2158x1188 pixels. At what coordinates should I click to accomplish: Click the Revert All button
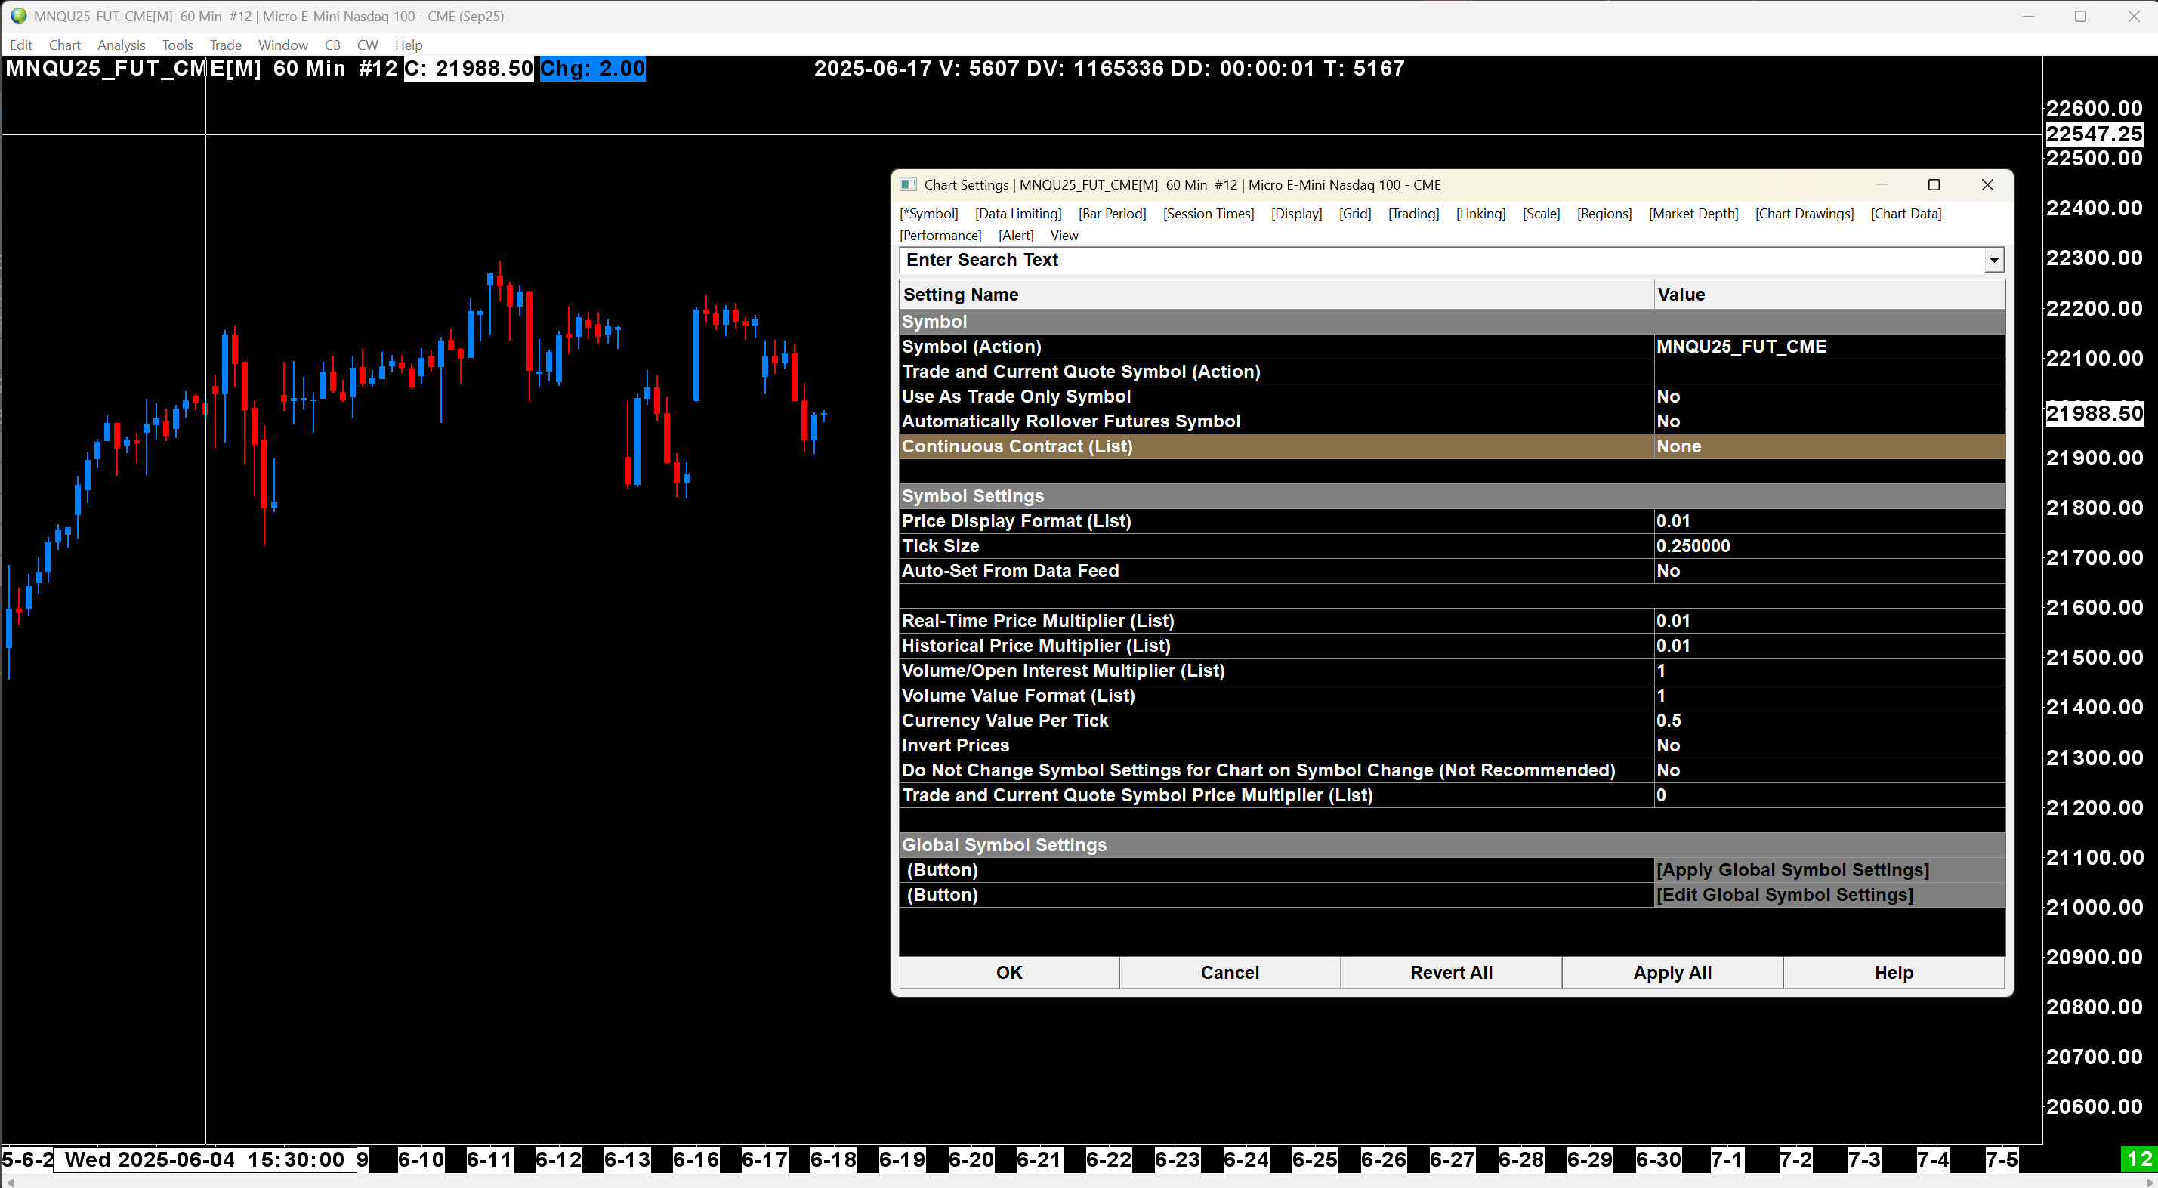[x=1451, y=973]
